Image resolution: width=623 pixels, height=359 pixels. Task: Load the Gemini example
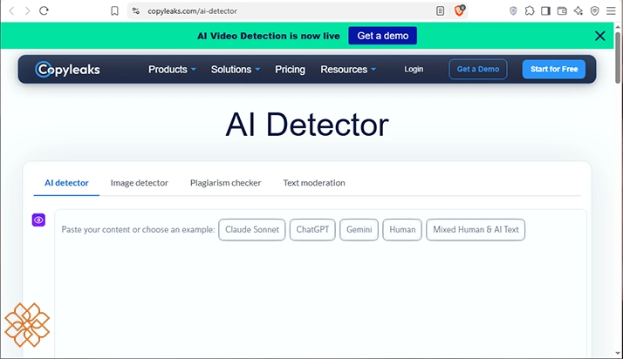tap(359, 230)
